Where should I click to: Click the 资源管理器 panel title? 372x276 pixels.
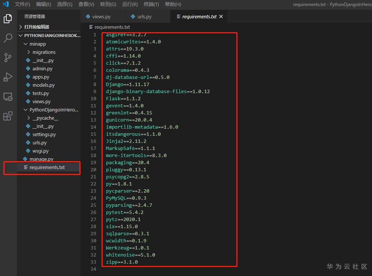pyautogui.click(x=34, y=16)
